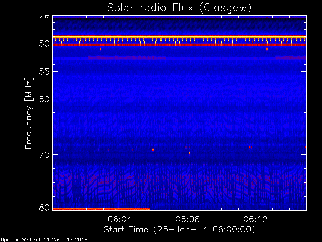Viewport: 322px width, 242px height.
Task: Click the 60 MHz tick label
Action: coord(44,99)
